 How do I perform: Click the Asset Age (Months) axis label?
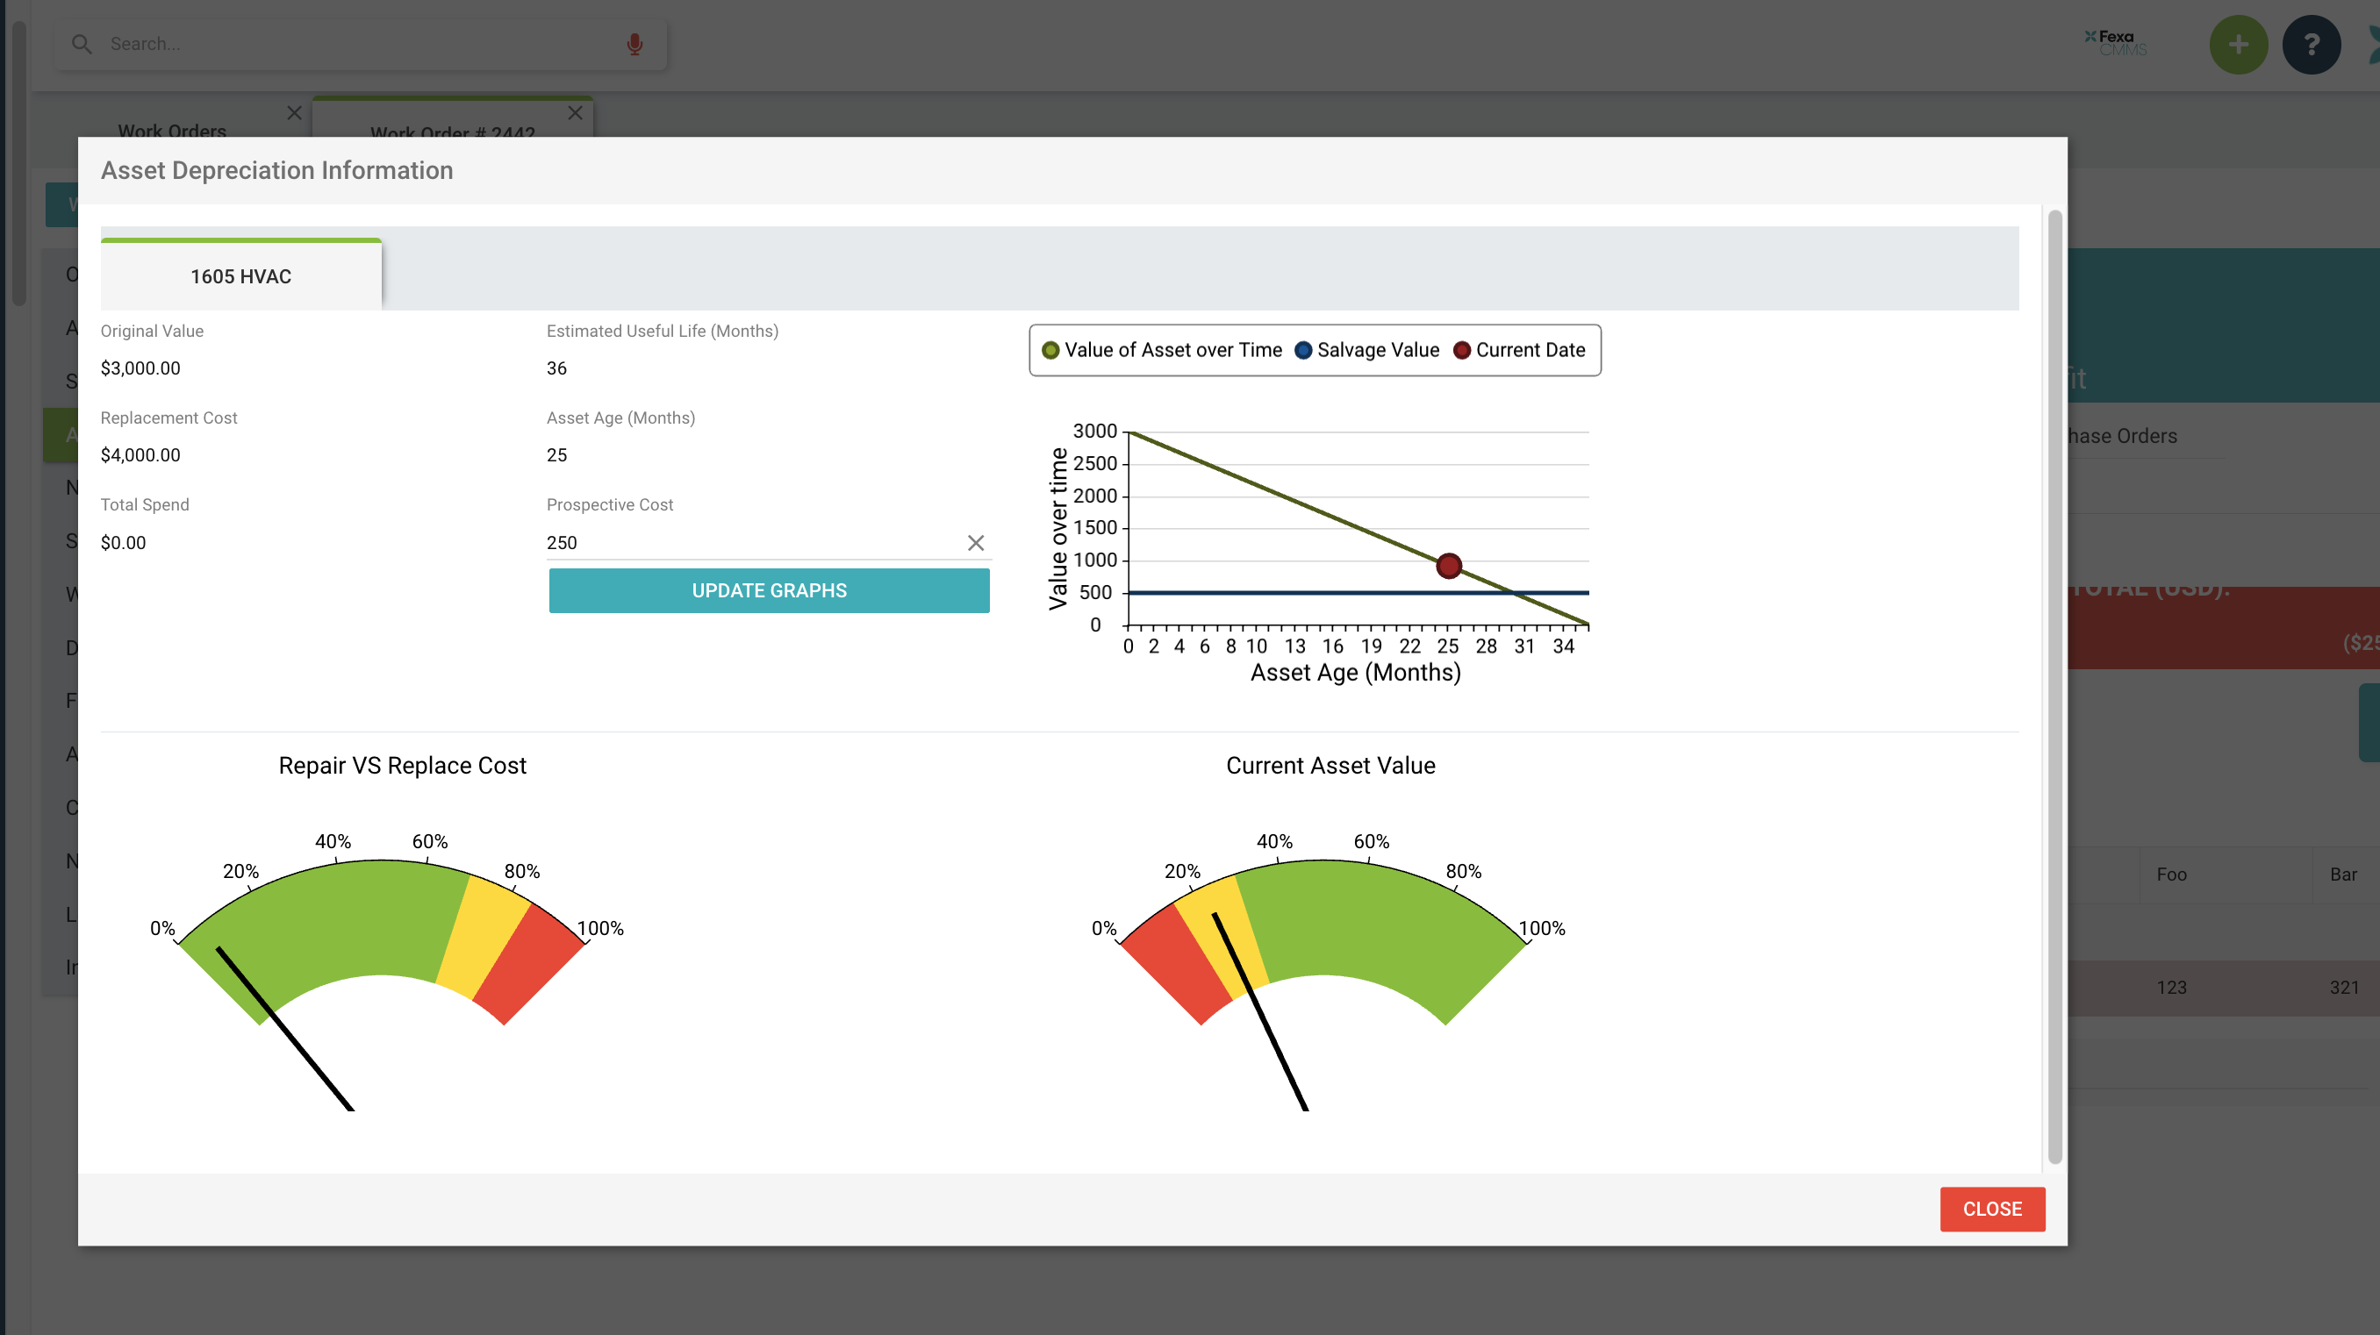tap(1355, 672)
